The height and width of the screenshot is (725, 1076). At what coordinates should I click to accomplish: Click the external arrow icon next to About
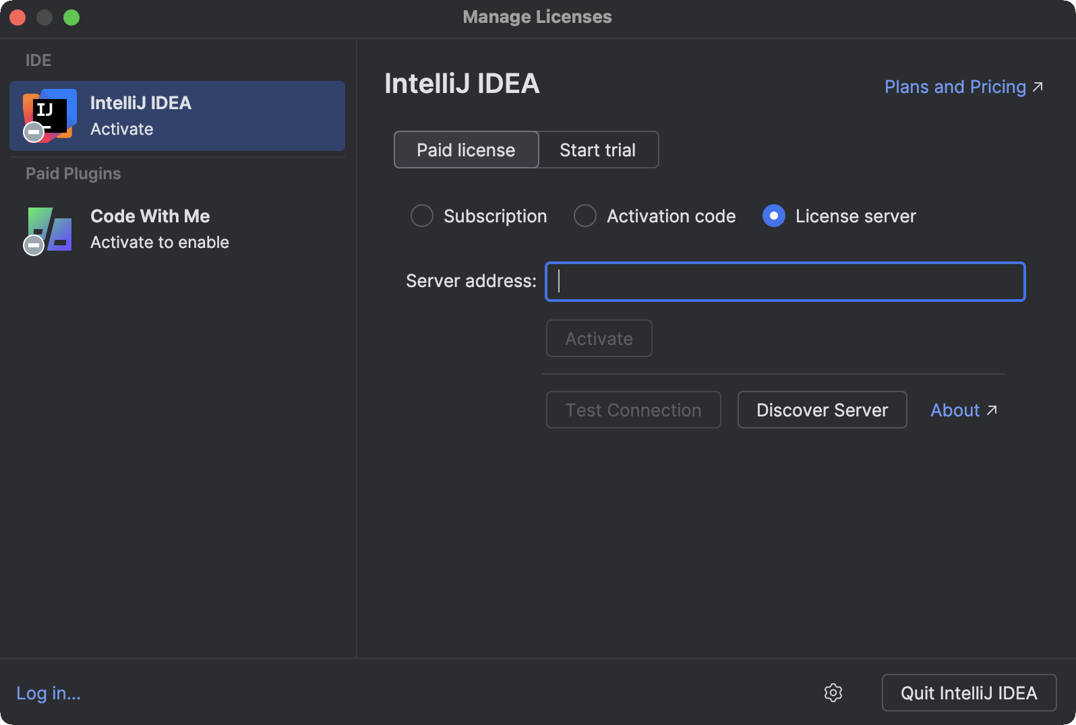coord(992,410)
